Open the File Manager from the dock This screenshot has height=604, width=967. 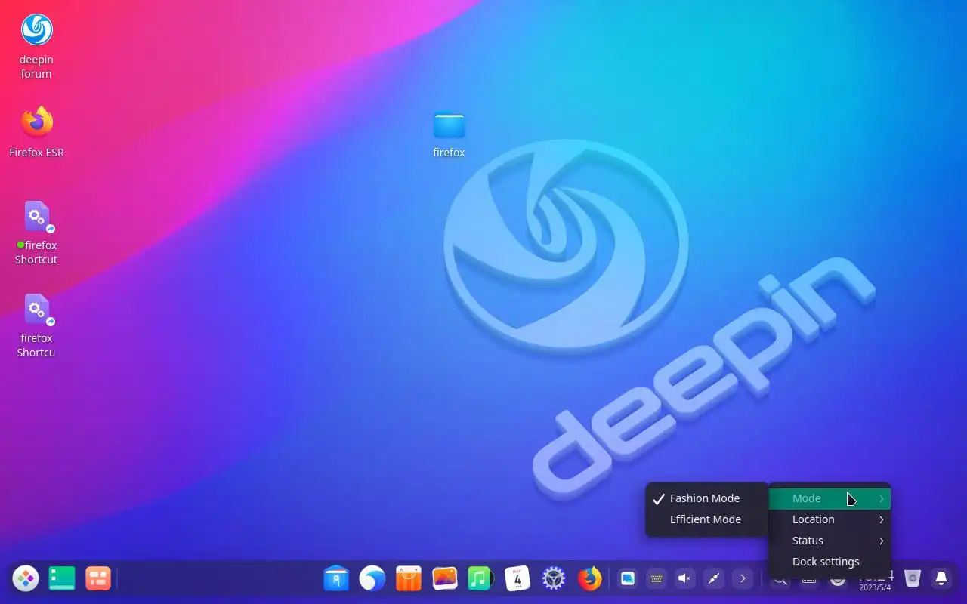[336, 579]
